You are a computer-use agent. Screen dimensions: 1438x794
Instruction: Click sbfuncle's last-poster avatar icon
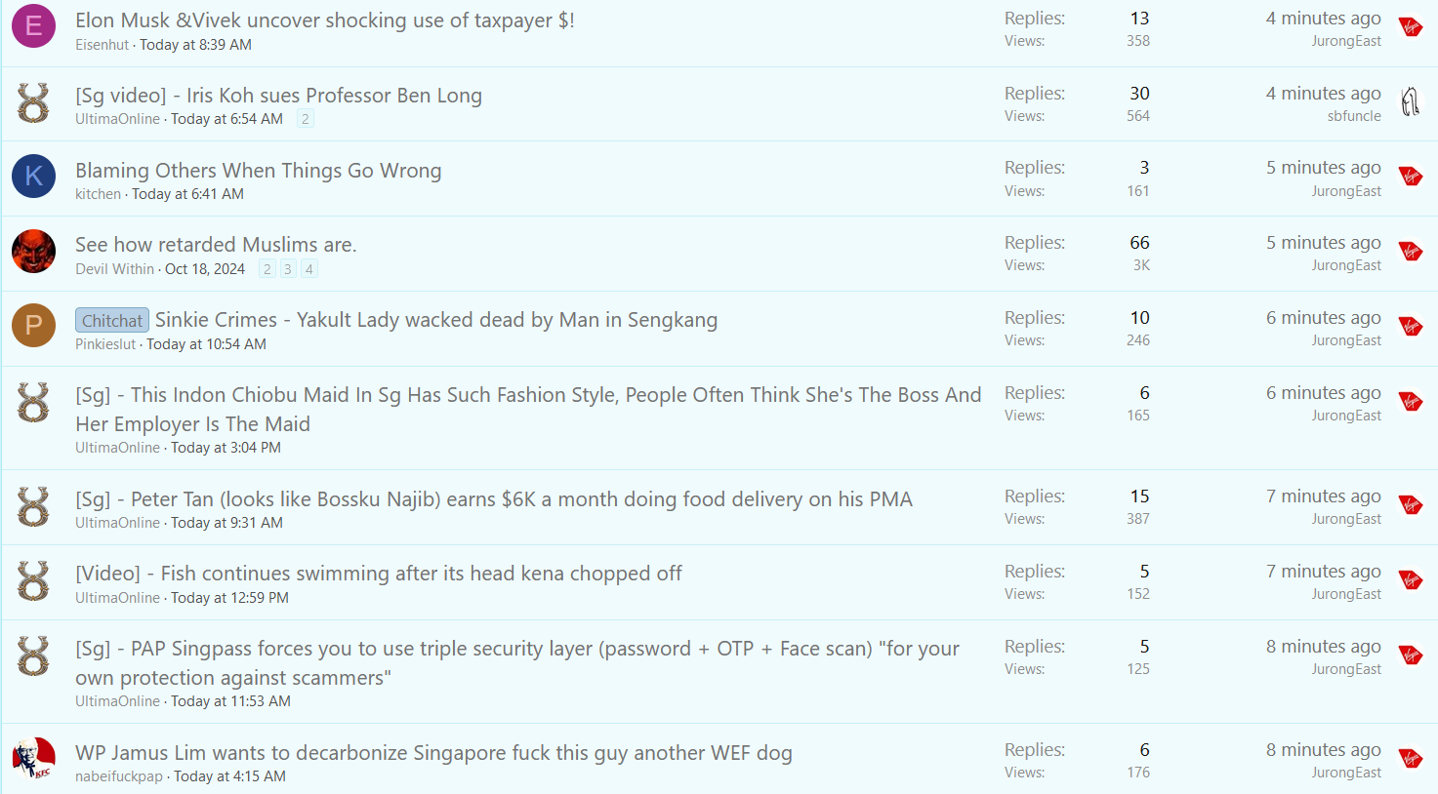tap(1410, 101)
